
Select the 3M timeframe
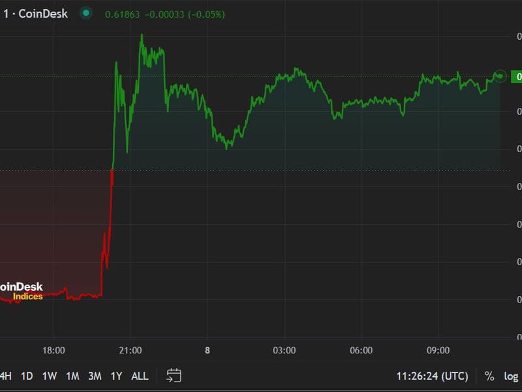(x=95, y=376)
